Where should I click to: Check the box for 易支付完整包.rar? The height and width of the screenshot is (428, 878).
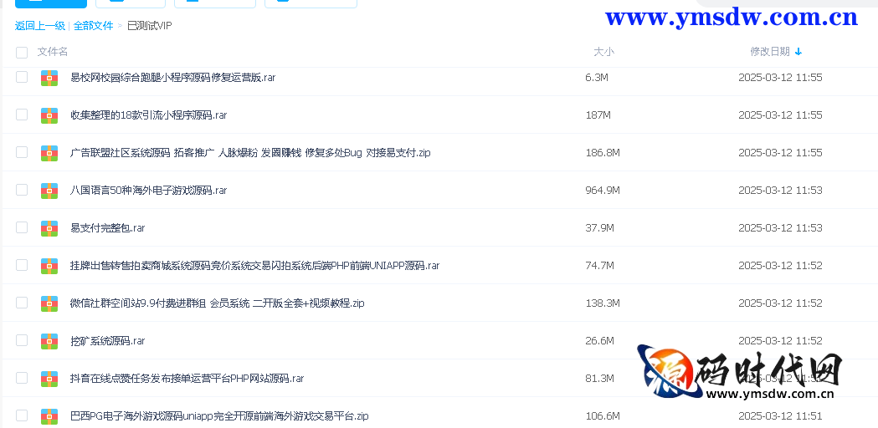tap(22, 227)
